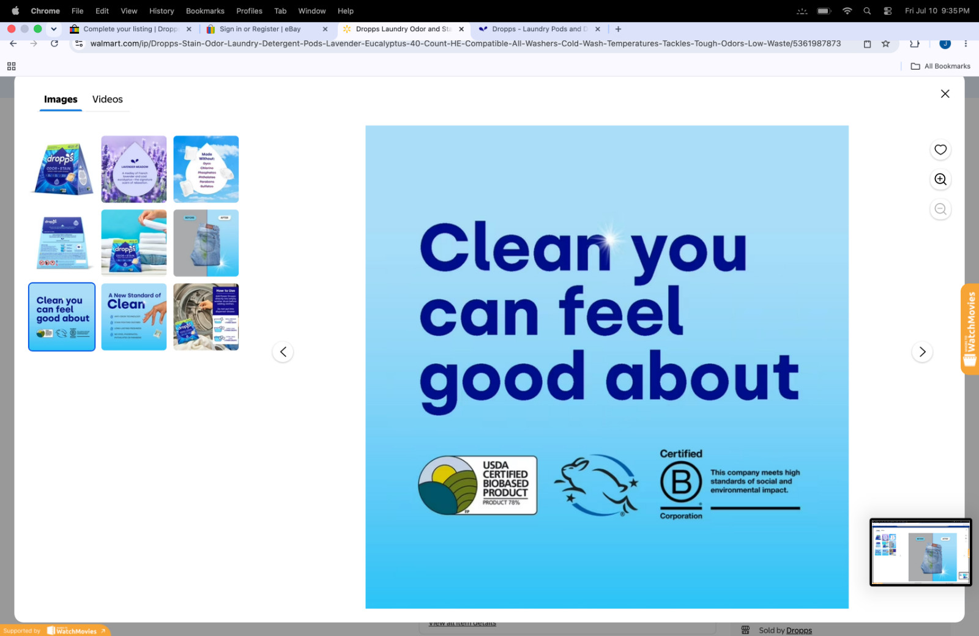Select the 'Made Without' cloud thumbnail
This screenshot has height=636, width=979.
point(206,169)
